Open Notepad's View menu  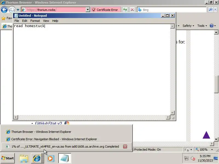pos(46,21)
